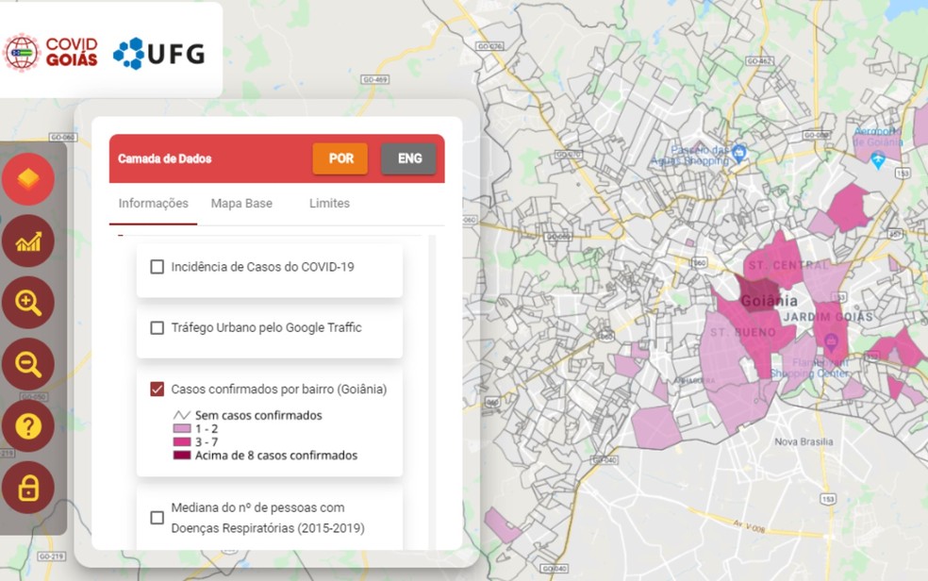Screen dimensions: 928x581
Task: Open the statistics chart button
Action: (x=27, y=241)
